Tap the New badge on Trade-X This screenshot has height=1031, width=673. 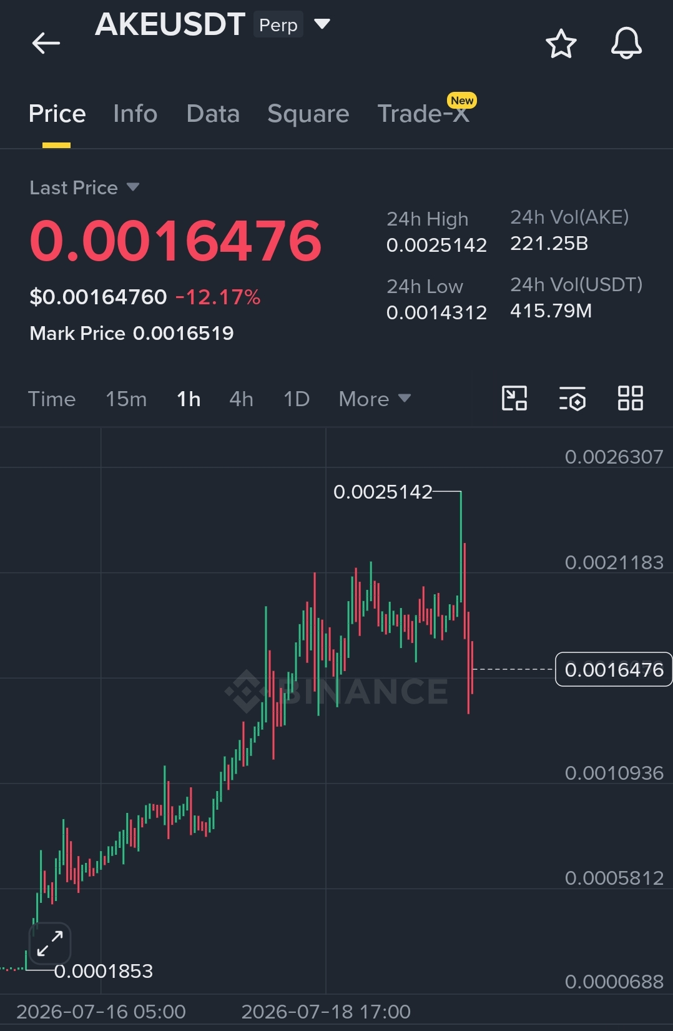coord(462,101)
